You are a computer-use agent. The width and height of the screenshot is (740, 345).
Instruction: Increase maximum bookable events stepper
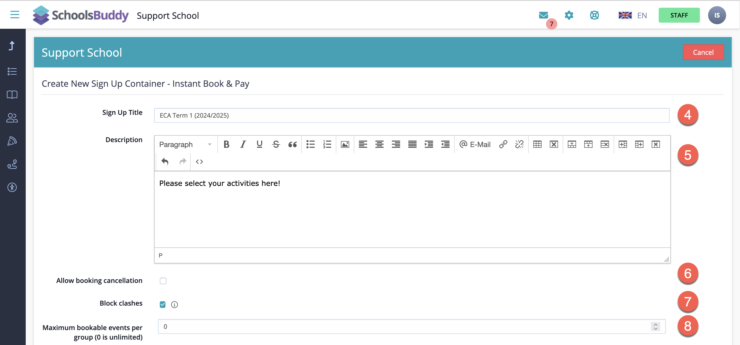point(655,324)
